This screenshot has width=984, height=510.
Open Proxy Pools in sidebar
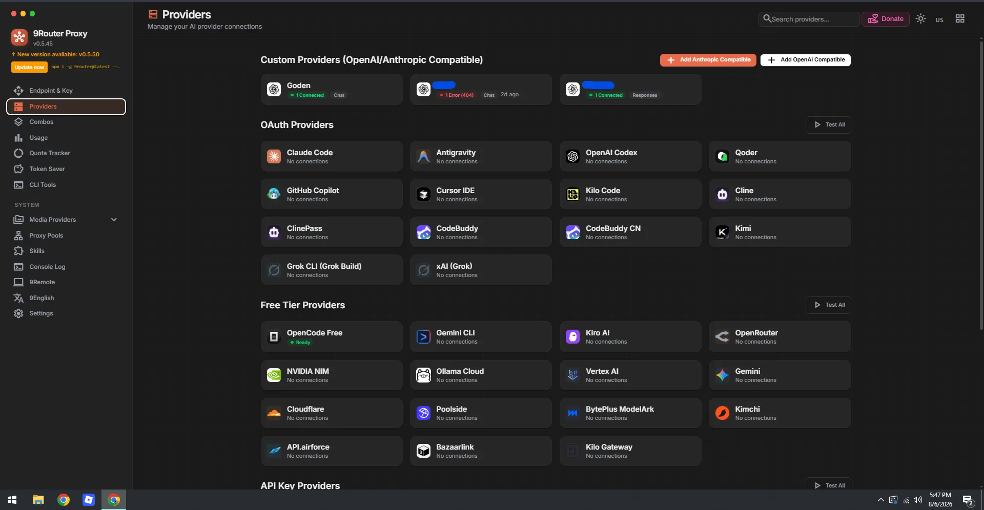[66, 236]
